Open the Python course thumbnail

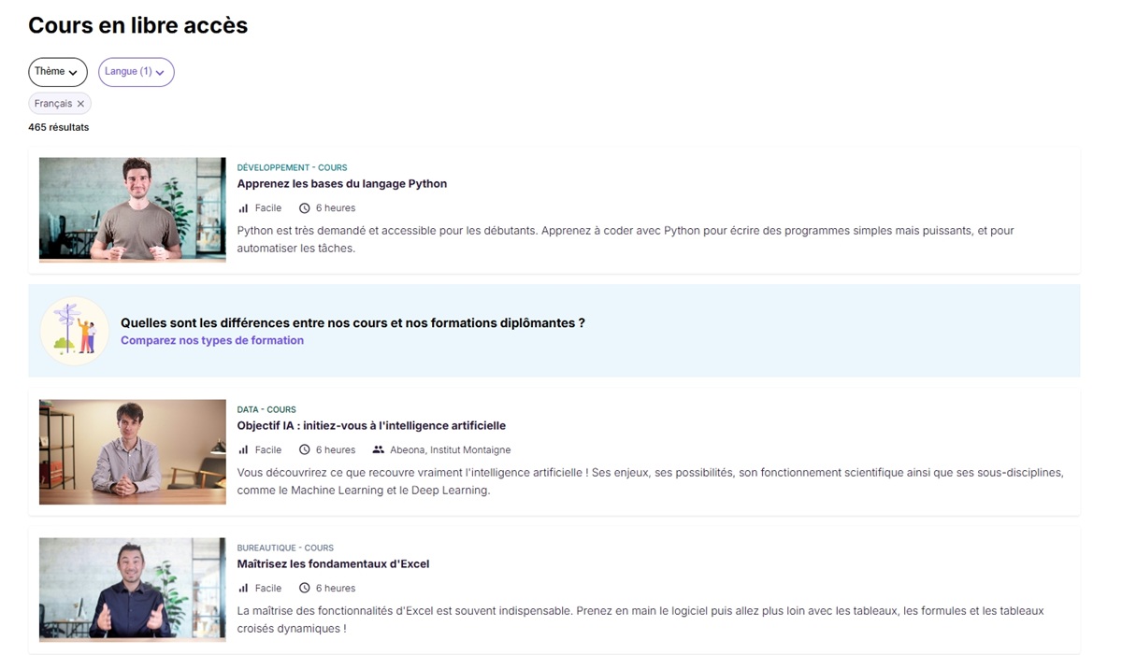(132, 209)
